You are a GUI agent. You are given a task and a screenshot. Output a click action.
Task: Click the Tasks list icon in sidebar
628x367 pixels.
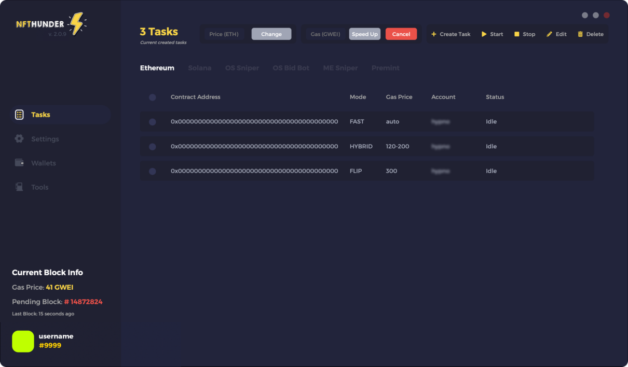pos(19,115)
